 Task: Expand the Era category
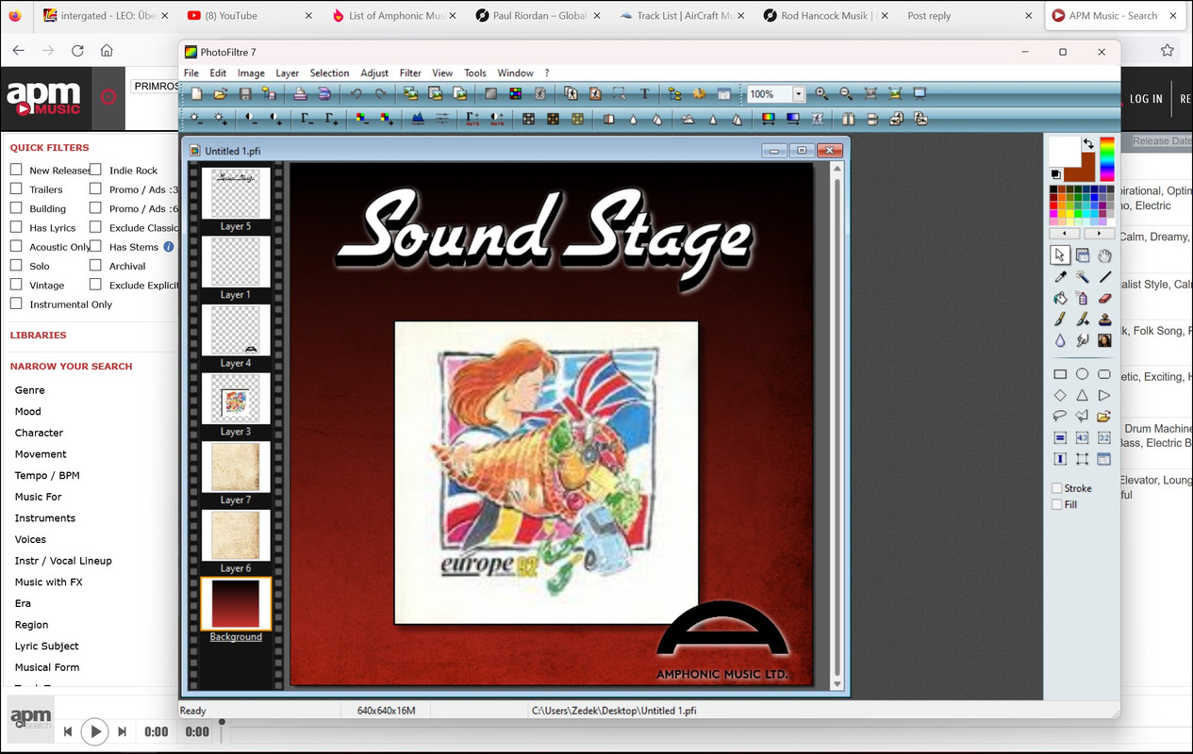pyautogui.click(x=23, y=603)
